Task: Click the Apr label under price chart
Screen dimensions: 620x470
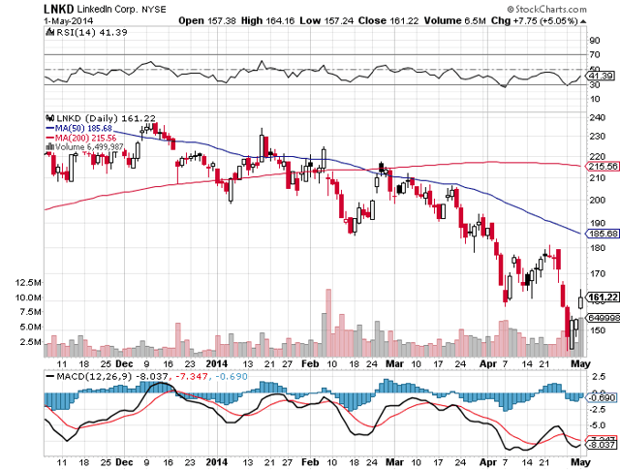Action: point(488,363)
